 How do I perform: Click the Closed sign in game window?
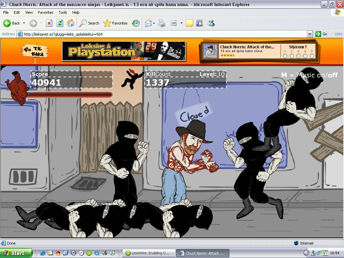coord(193,114)
